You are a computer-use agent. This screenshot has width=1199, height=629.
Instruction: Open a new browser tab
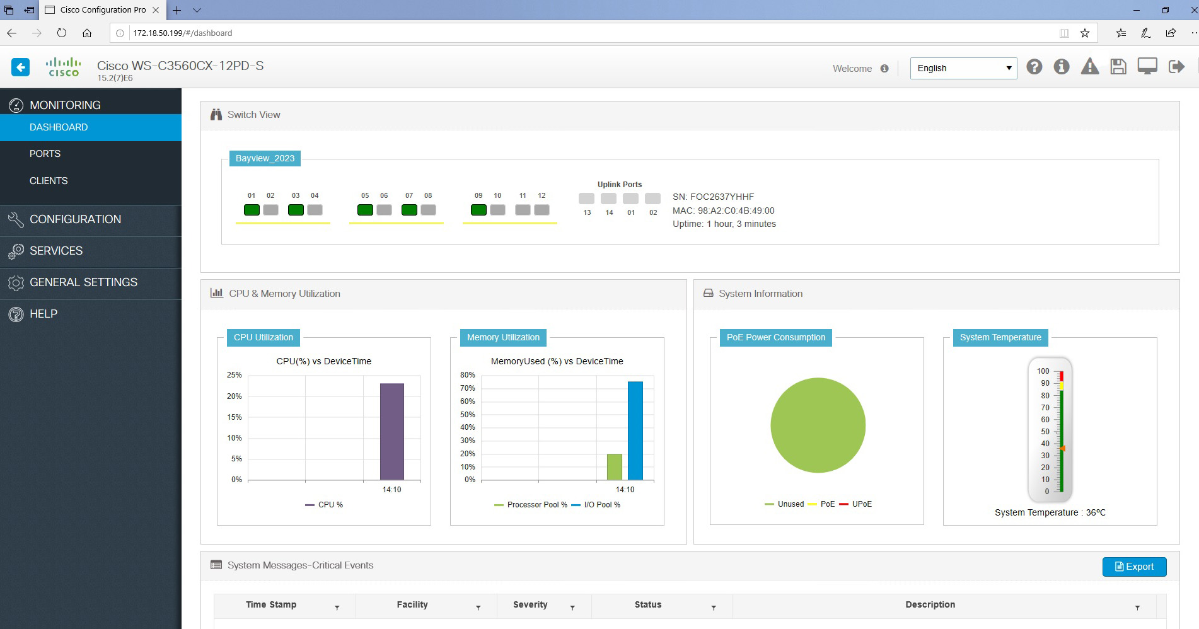click(177, 10)
